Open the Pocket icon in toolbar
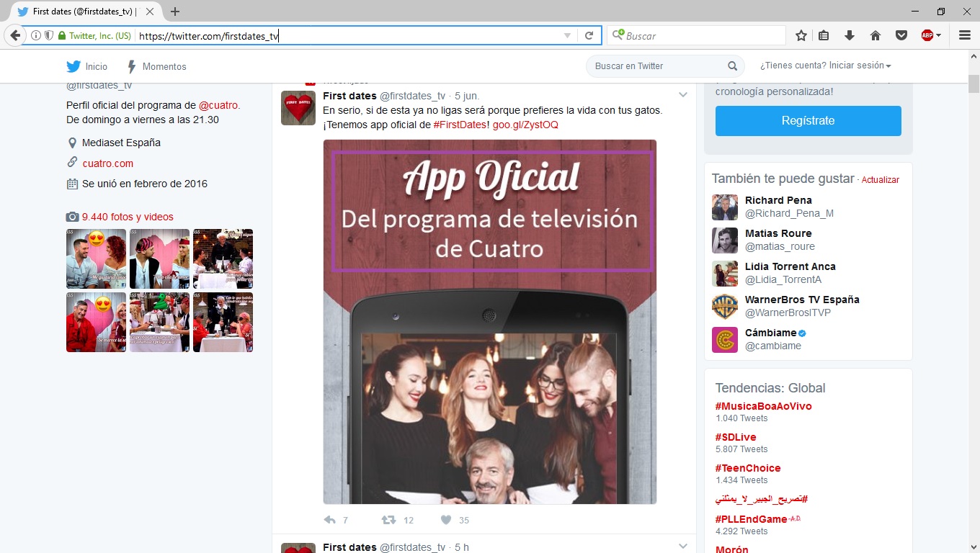Viewport: 980px width, 553px height. tap(901, 36)
